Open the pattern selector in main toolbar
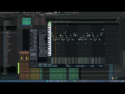Image resolution: width=125 pixels, height=94 pixels. point(42,15)
